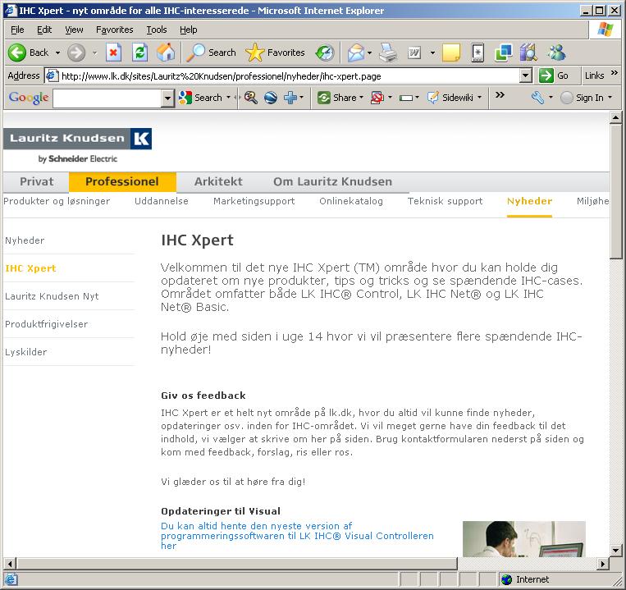The width and height of the screenshot is (626, 590).
Task: Show more Google toolbar buttons chevron
Action: (x=500, y=95)
